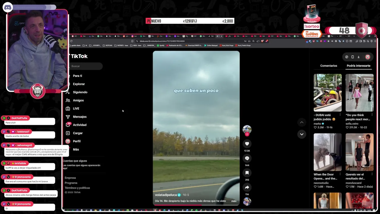
Task: Open Para ti in the sidebar
Action: pyautogui.click(x=77, y=76)
